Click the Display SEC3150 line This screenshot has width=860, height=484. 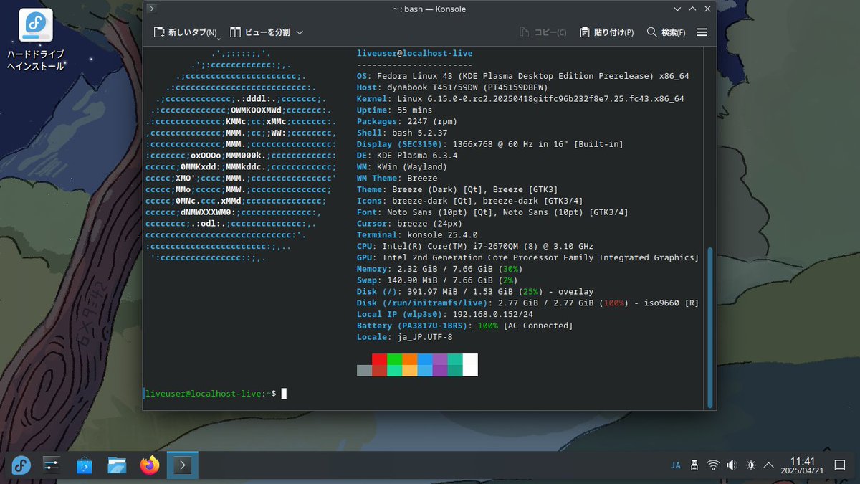coord(490,144)
